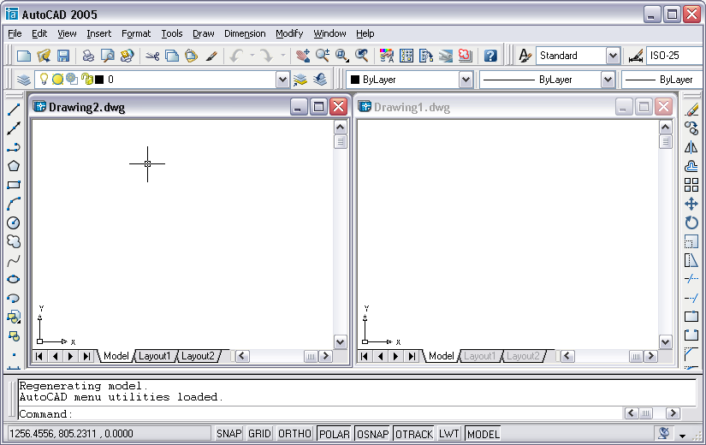Open the status bar tray menu arrow
The width and height of the screenshot is (706, 445).
click(x=683, y=436)
